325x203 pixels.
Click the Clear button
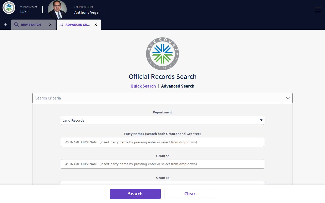tap(190, 194)
